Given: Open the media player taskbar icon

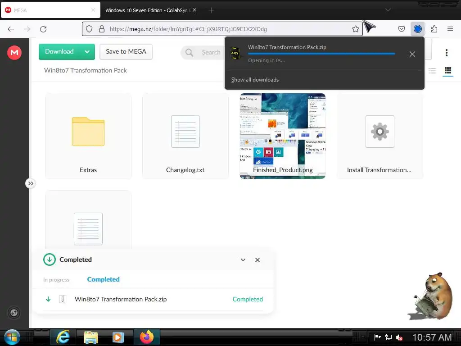Looking at the screenshot, I should point(118,337).
